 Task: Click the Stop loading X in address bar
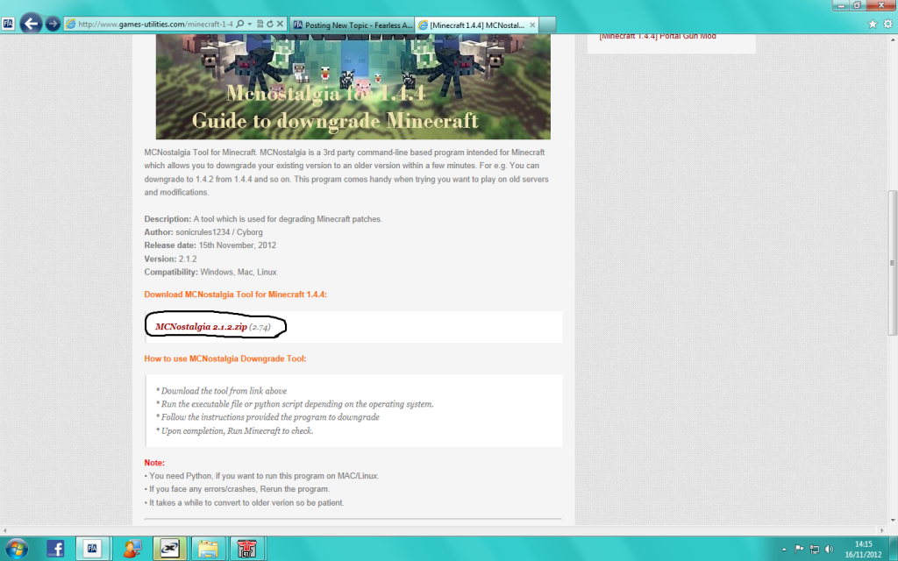pyautogui.click(x=280, y=24)
